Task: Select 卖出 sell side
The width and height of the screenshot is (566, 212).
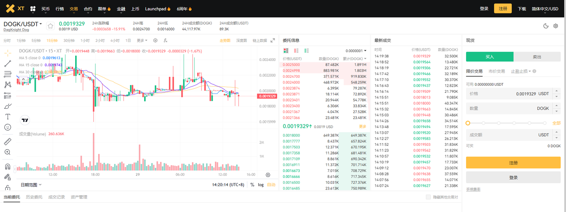Action: (x=537, y=57)
